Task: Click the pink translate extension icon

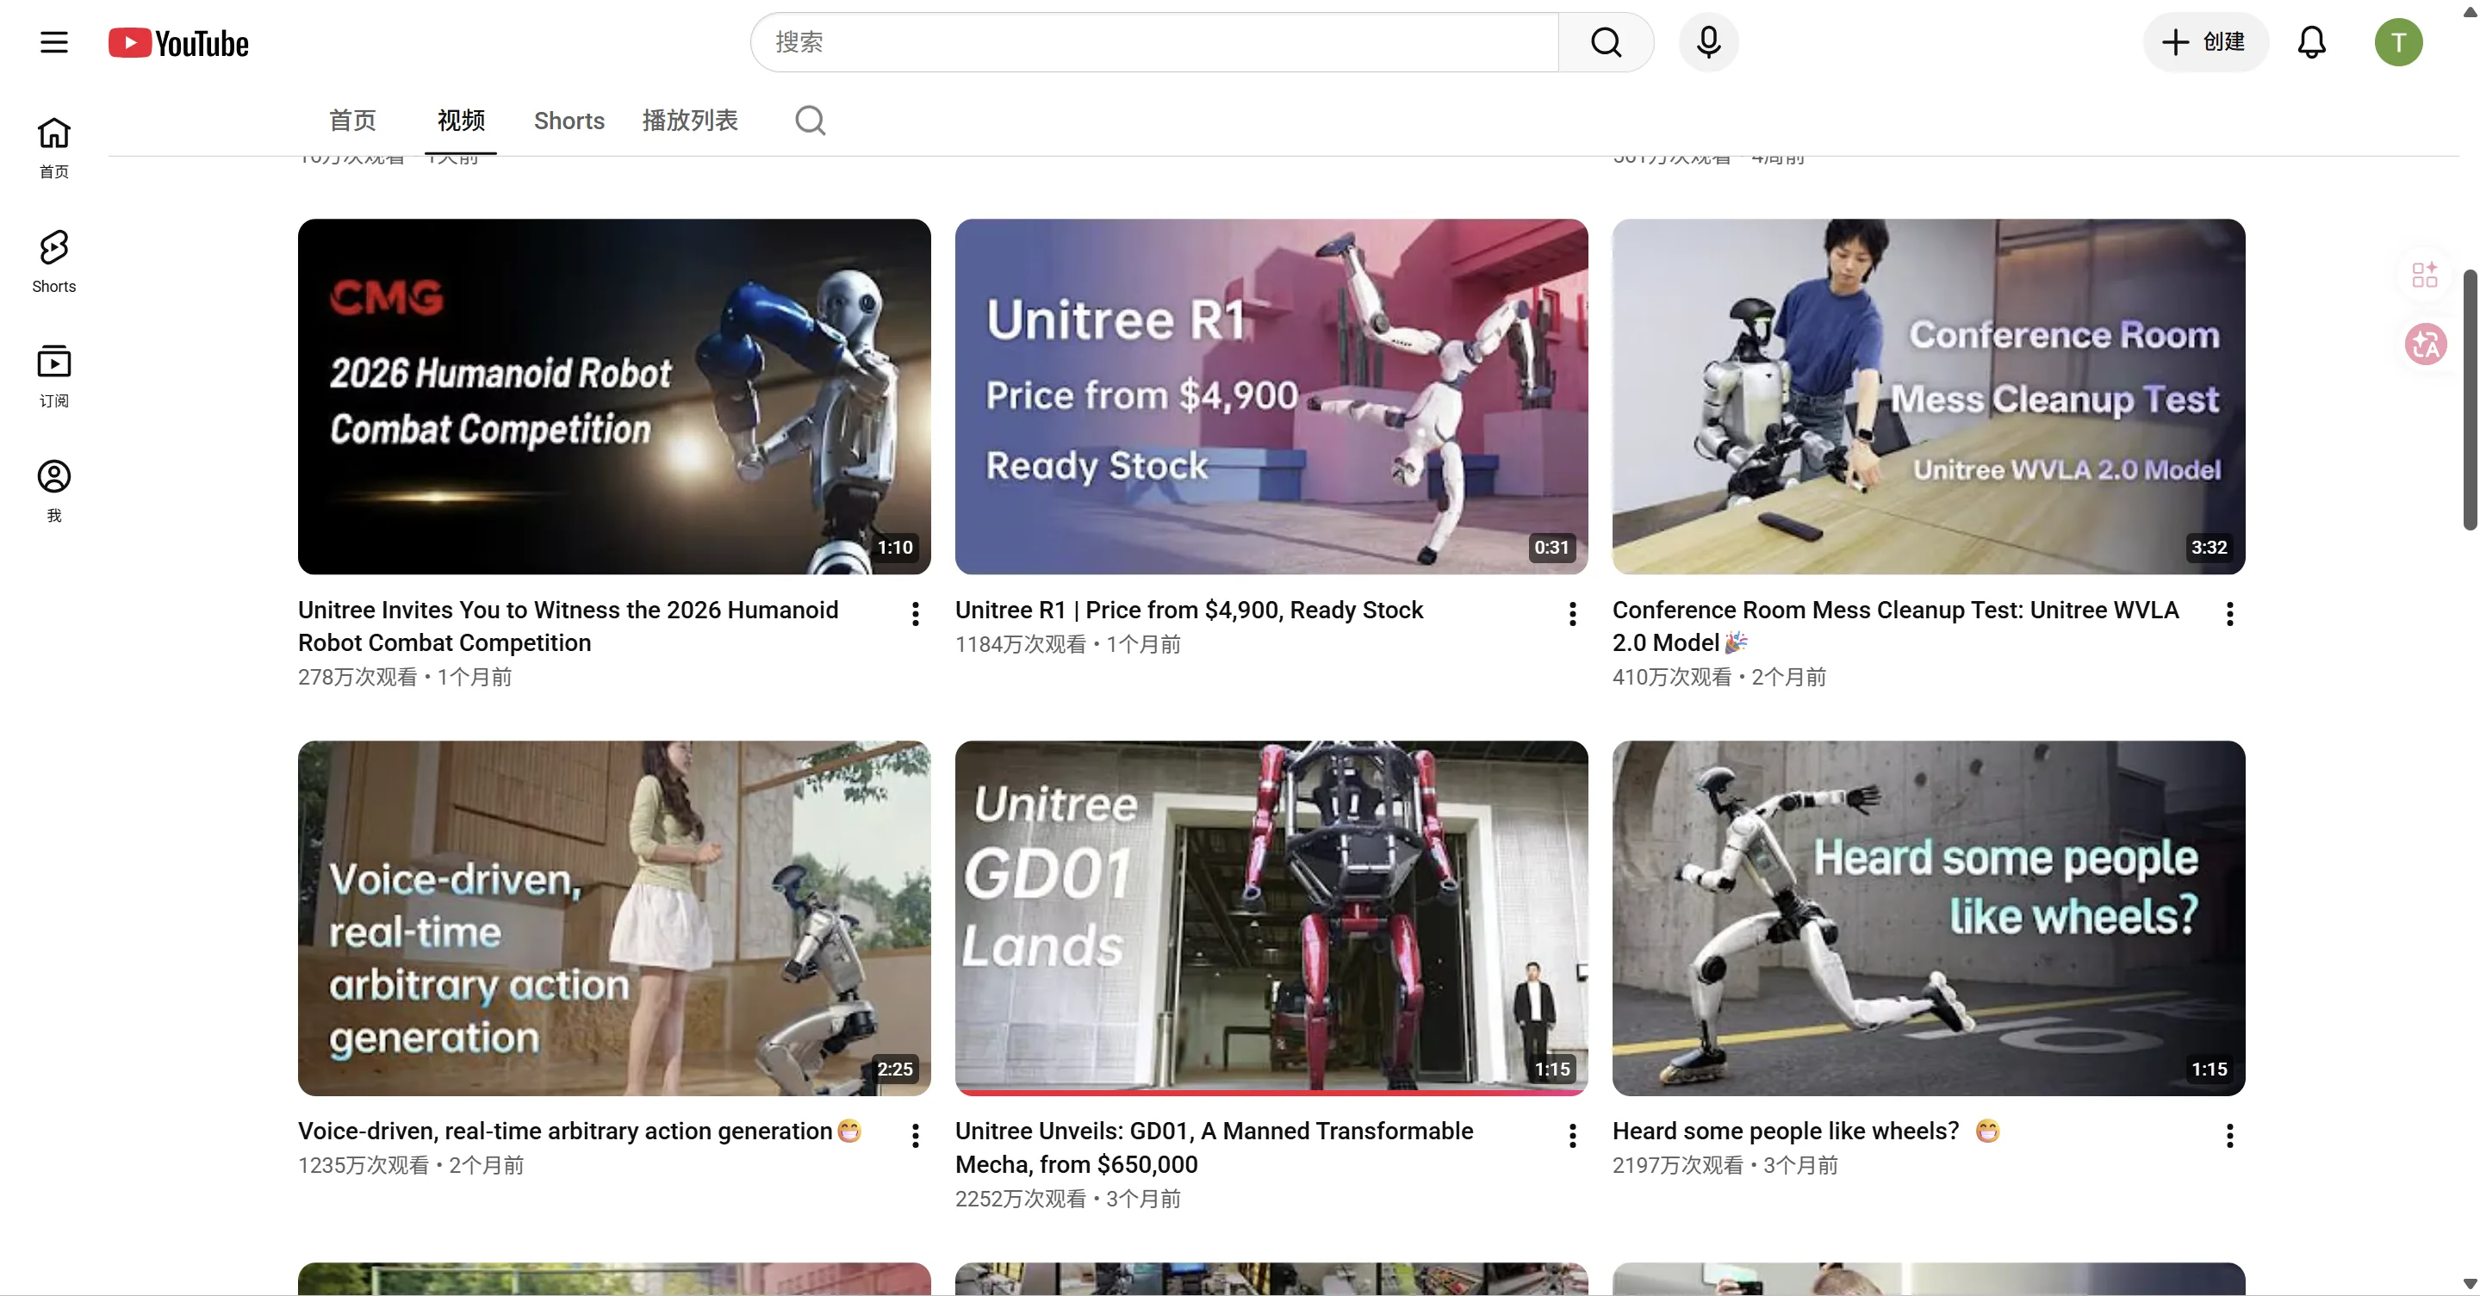Action: coord(2425,344)
